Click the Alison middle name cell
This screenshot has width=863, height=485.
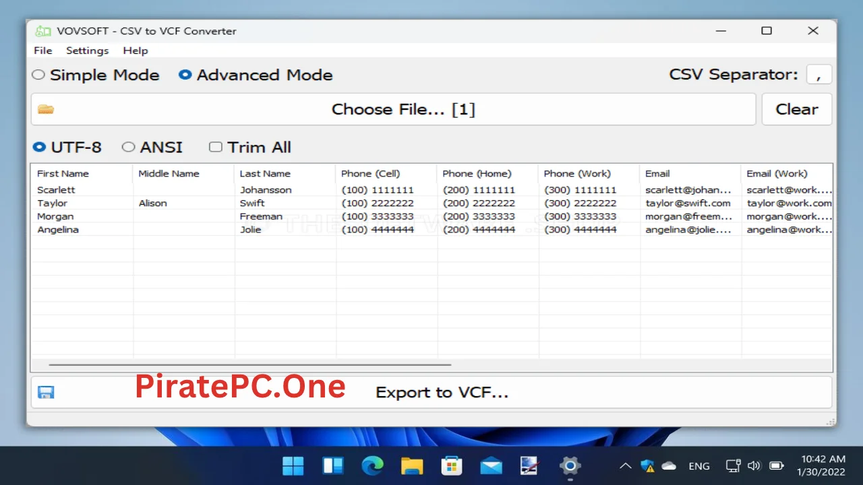pos(153,203)
